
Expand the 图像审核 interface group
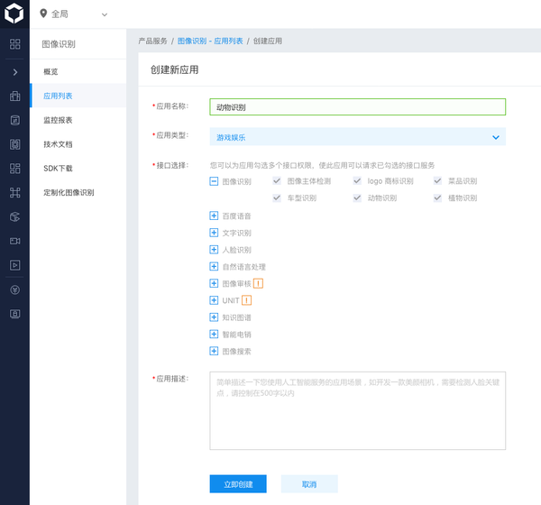[x=214, y=283]
